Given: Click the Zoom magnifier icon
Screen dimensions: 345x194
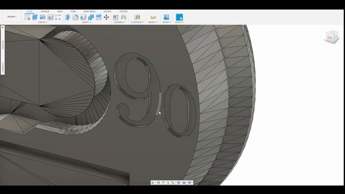Looking at the screenshot, I should [x=172, y=183].
